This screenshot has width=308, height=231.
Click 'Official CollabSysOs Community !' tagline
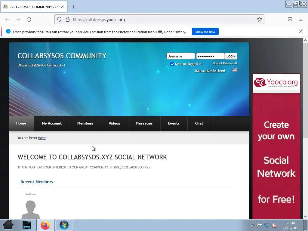tap(41, 65)
